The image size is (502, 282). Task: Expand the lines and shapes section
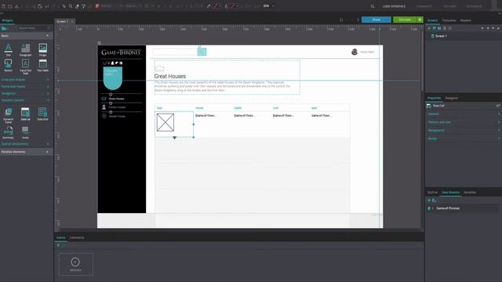point(48,80)
